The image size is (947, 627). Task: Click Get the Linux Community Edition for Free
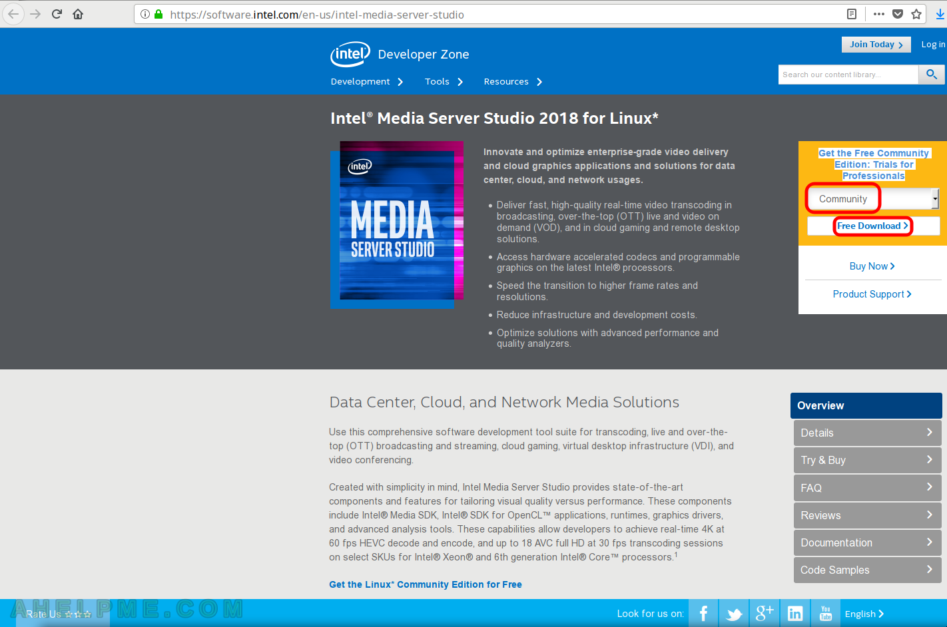(426, 584)
